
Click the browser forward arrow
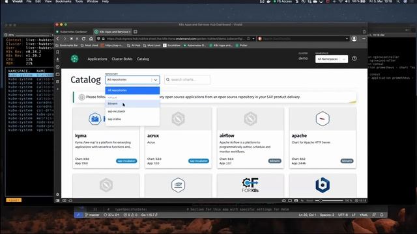[x=65, y=39]
